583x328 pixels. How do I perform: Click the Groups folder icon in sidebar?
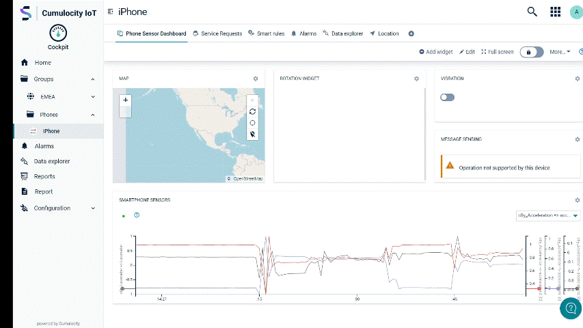(x=24, y=79)
